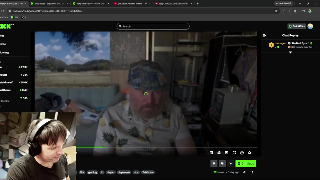Mute audio on Laura Palmer's Theme tab
The height and width of the screenshot is (180, 320).
coord(146,3)
